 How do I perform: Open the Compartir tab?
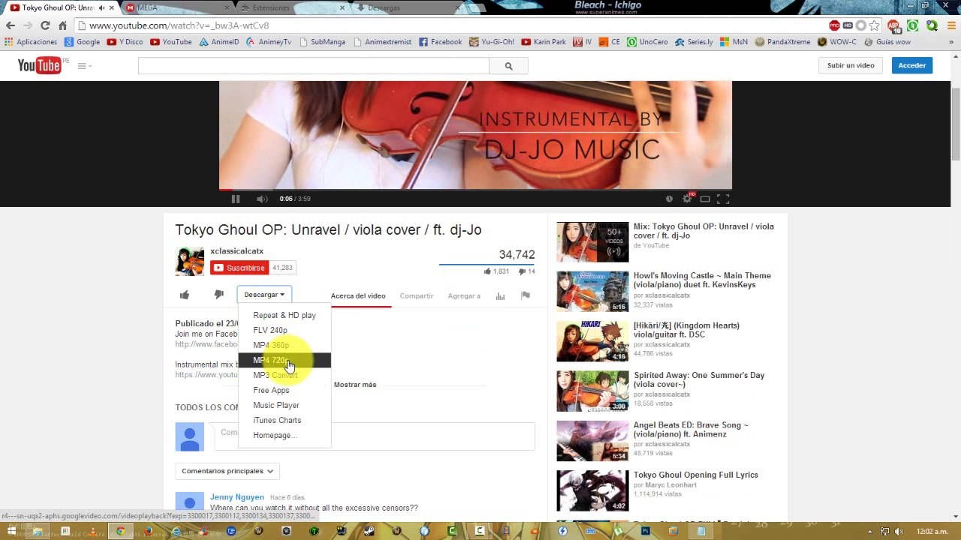click(417, 295)
